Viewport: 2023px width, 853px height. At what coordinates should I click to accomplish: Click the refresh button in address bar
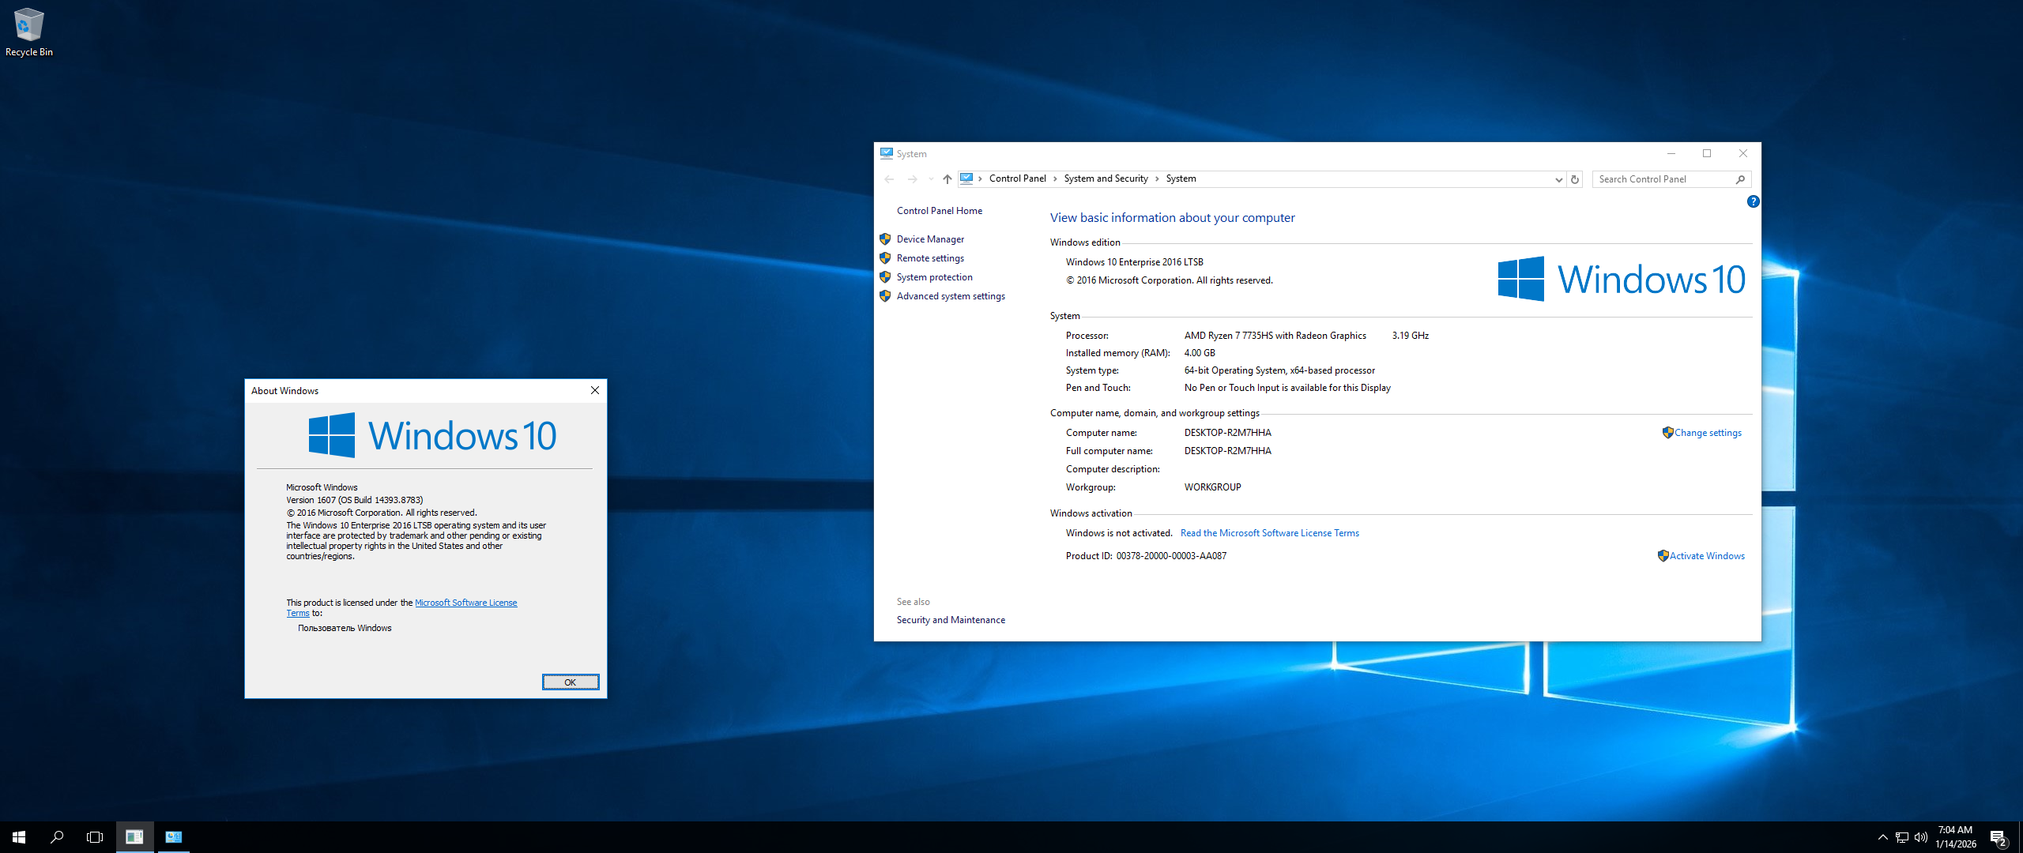tap(1575, 179)
